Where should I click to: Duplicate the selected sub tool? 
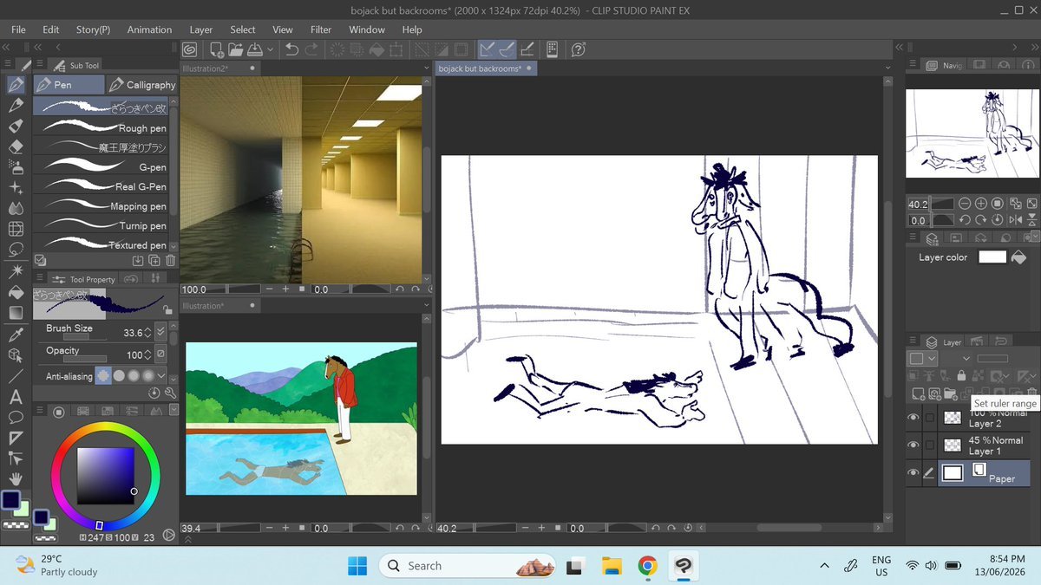pyautogui.click(x=154, y=259)
